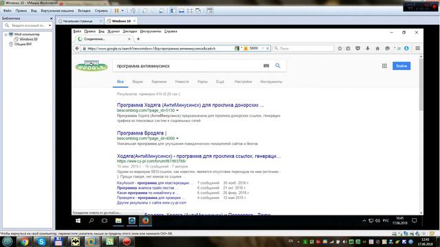Screen dimensions: 440x247
Task: Show bookmarks with the clipboard icon
Action: coord(349,49)
